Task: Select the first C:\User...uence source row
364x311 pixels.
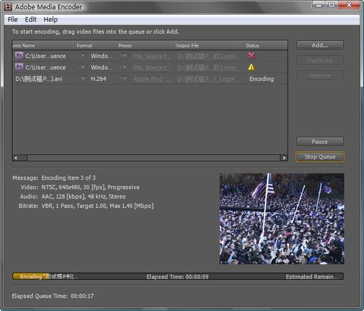Action: (x=45, y=56)
